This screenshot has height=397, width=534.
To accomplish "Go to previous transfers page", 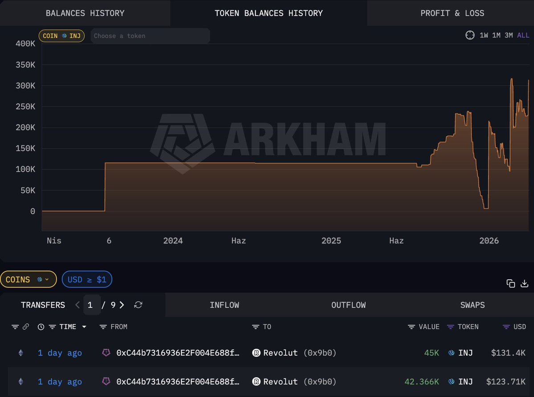I will (x=77, y=305).
